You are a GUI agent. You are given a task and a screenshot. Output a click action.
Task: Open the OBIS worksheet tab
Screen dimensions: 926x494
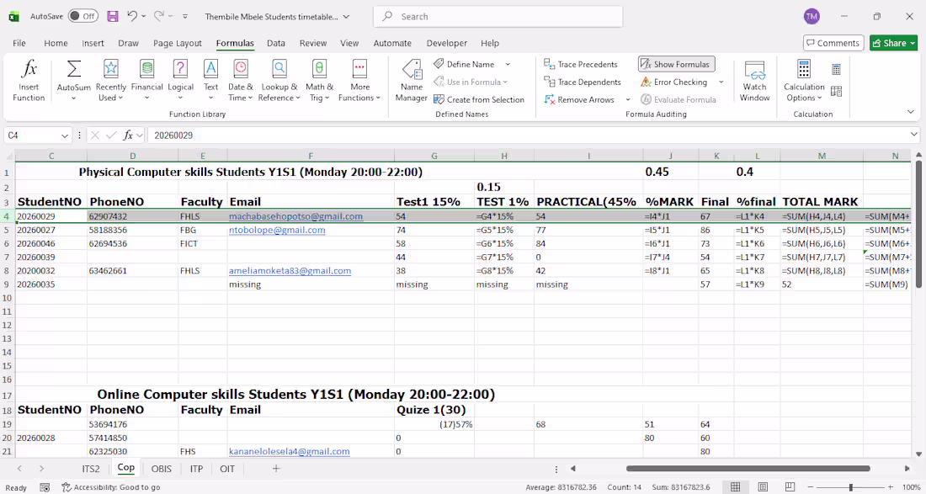tap(162, 469)
